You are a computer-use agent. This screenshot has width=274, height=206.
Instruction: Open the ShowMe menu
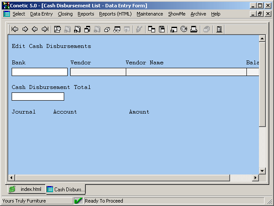coord(177,14)
